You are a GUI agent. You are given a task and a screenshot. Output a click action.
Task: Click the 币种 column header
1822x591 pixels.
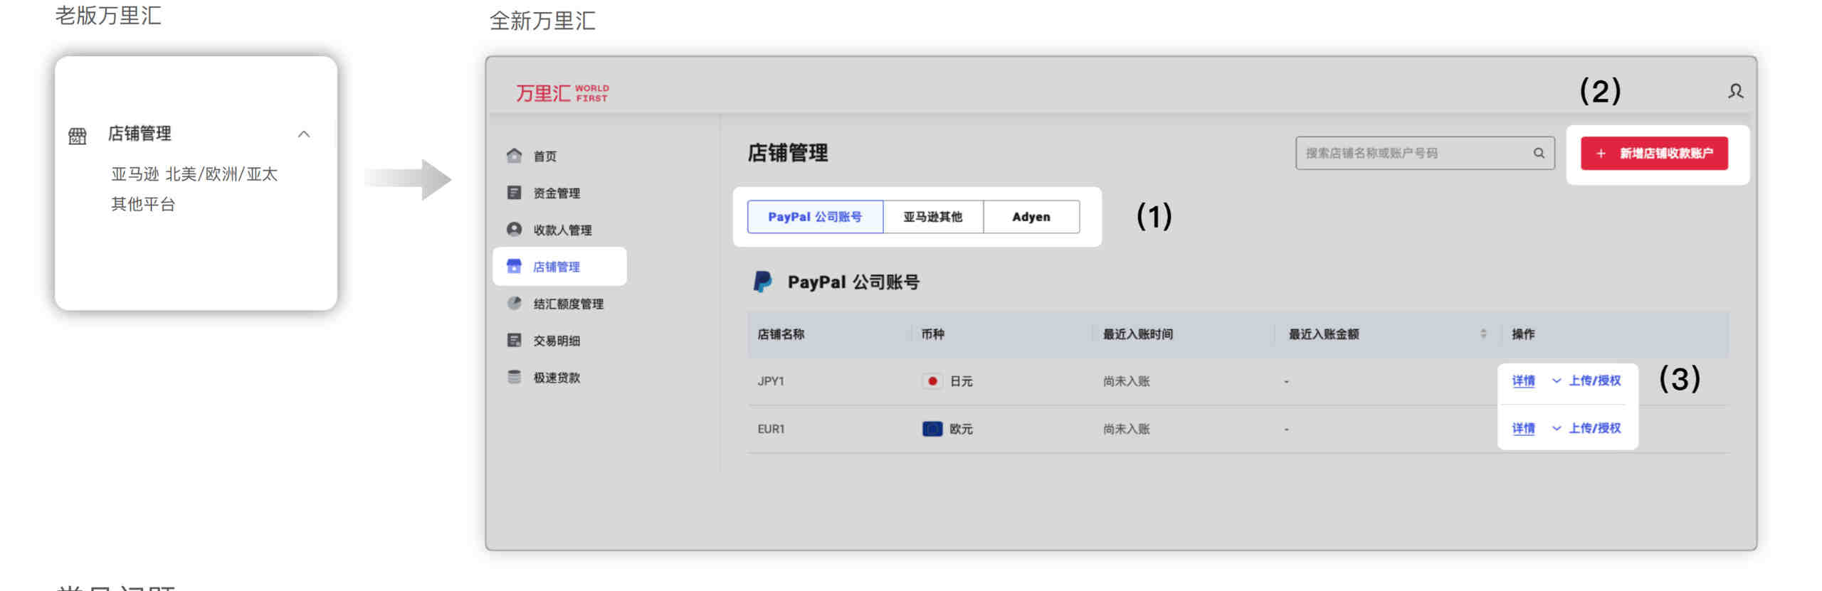point(933,334)
